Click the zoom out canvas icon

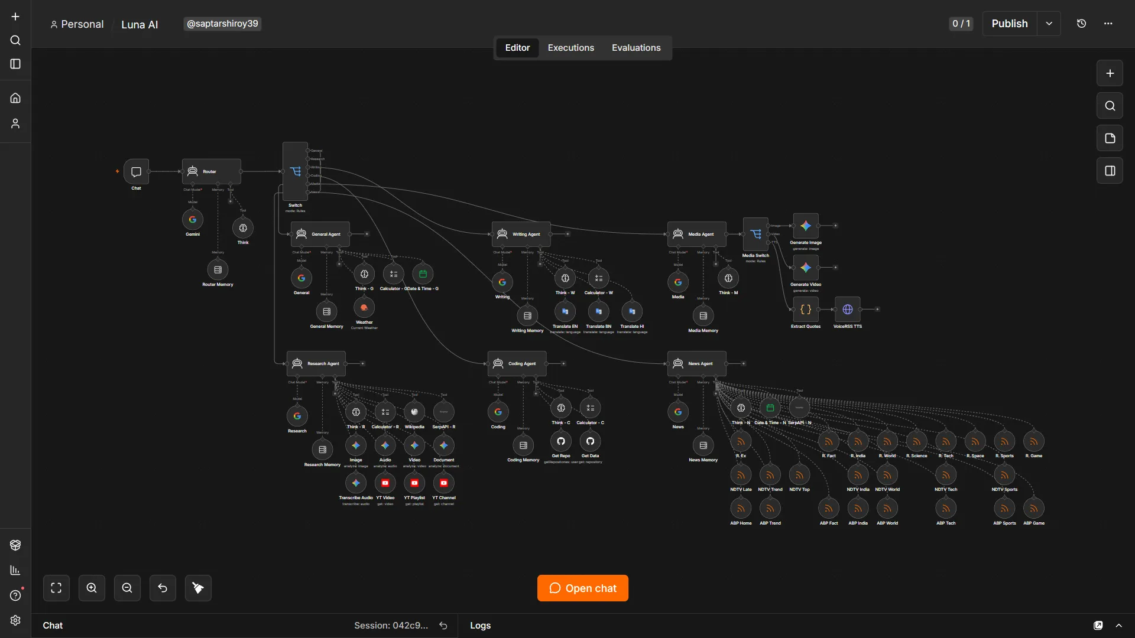(x=127, y=588)
